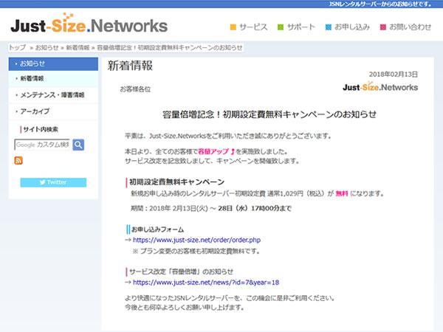Select 新着情報 in the sidebar
443x332 pixels.
pyautogui.click(x=53, y=79)
